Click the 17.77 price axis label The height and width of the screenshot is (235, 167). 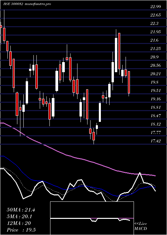pos(155,133)
